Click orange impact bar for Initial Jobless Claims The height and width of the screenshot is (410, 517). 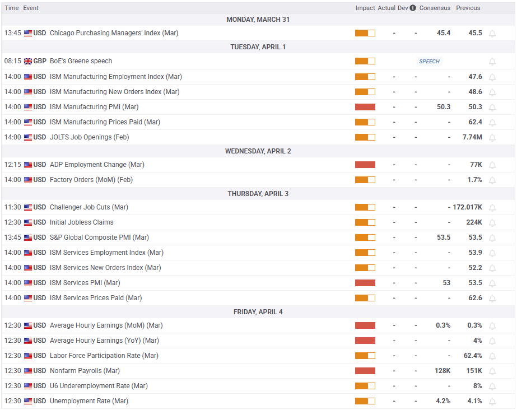pos(365,222)
